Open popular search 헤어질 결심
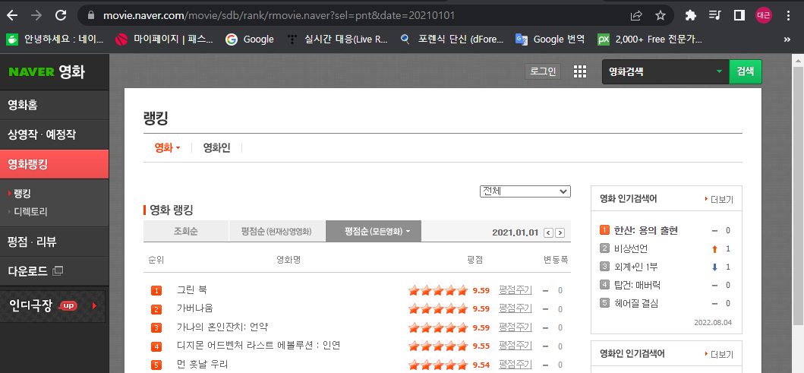Screen dimensions: 804x373 pos(636,303)
